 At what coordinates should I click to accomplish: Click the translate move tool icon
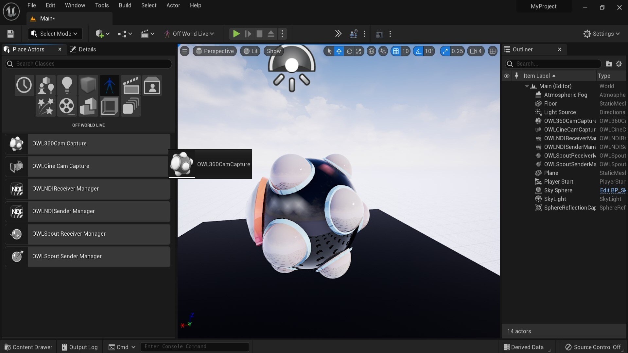click(x=339, y=51)
